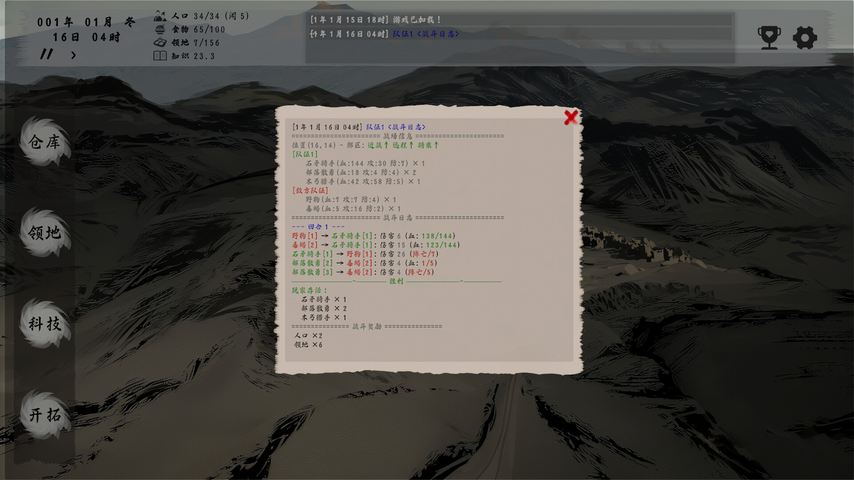Image resolution: width=854 pixels, height=480 pixels.
Task: Open the 开拓 expansion menu
Action: [44, 415]
